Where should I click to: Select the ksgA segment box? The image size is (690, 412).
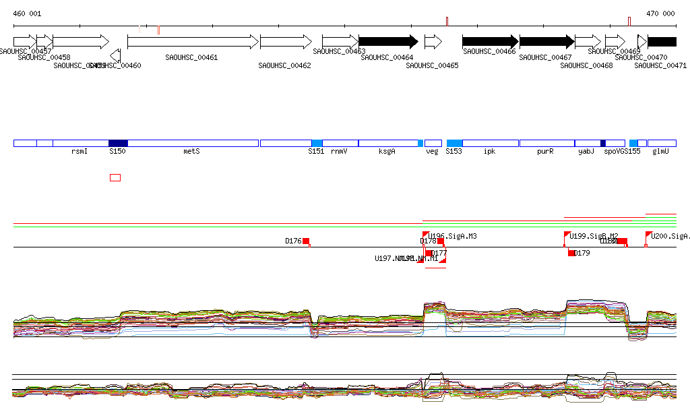pyautogui.click(x=387, y=143)
